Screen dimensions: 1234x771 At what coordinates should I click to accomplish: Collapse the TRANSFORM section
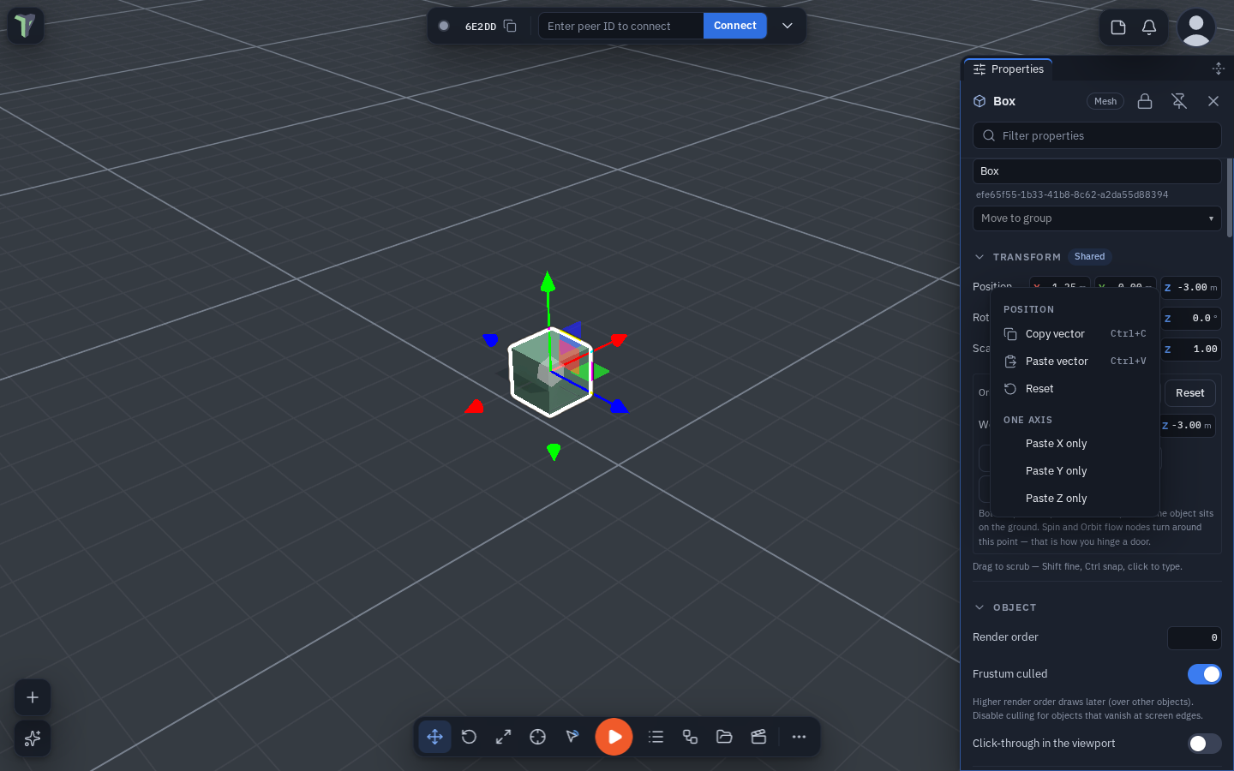tap(979, 257)
